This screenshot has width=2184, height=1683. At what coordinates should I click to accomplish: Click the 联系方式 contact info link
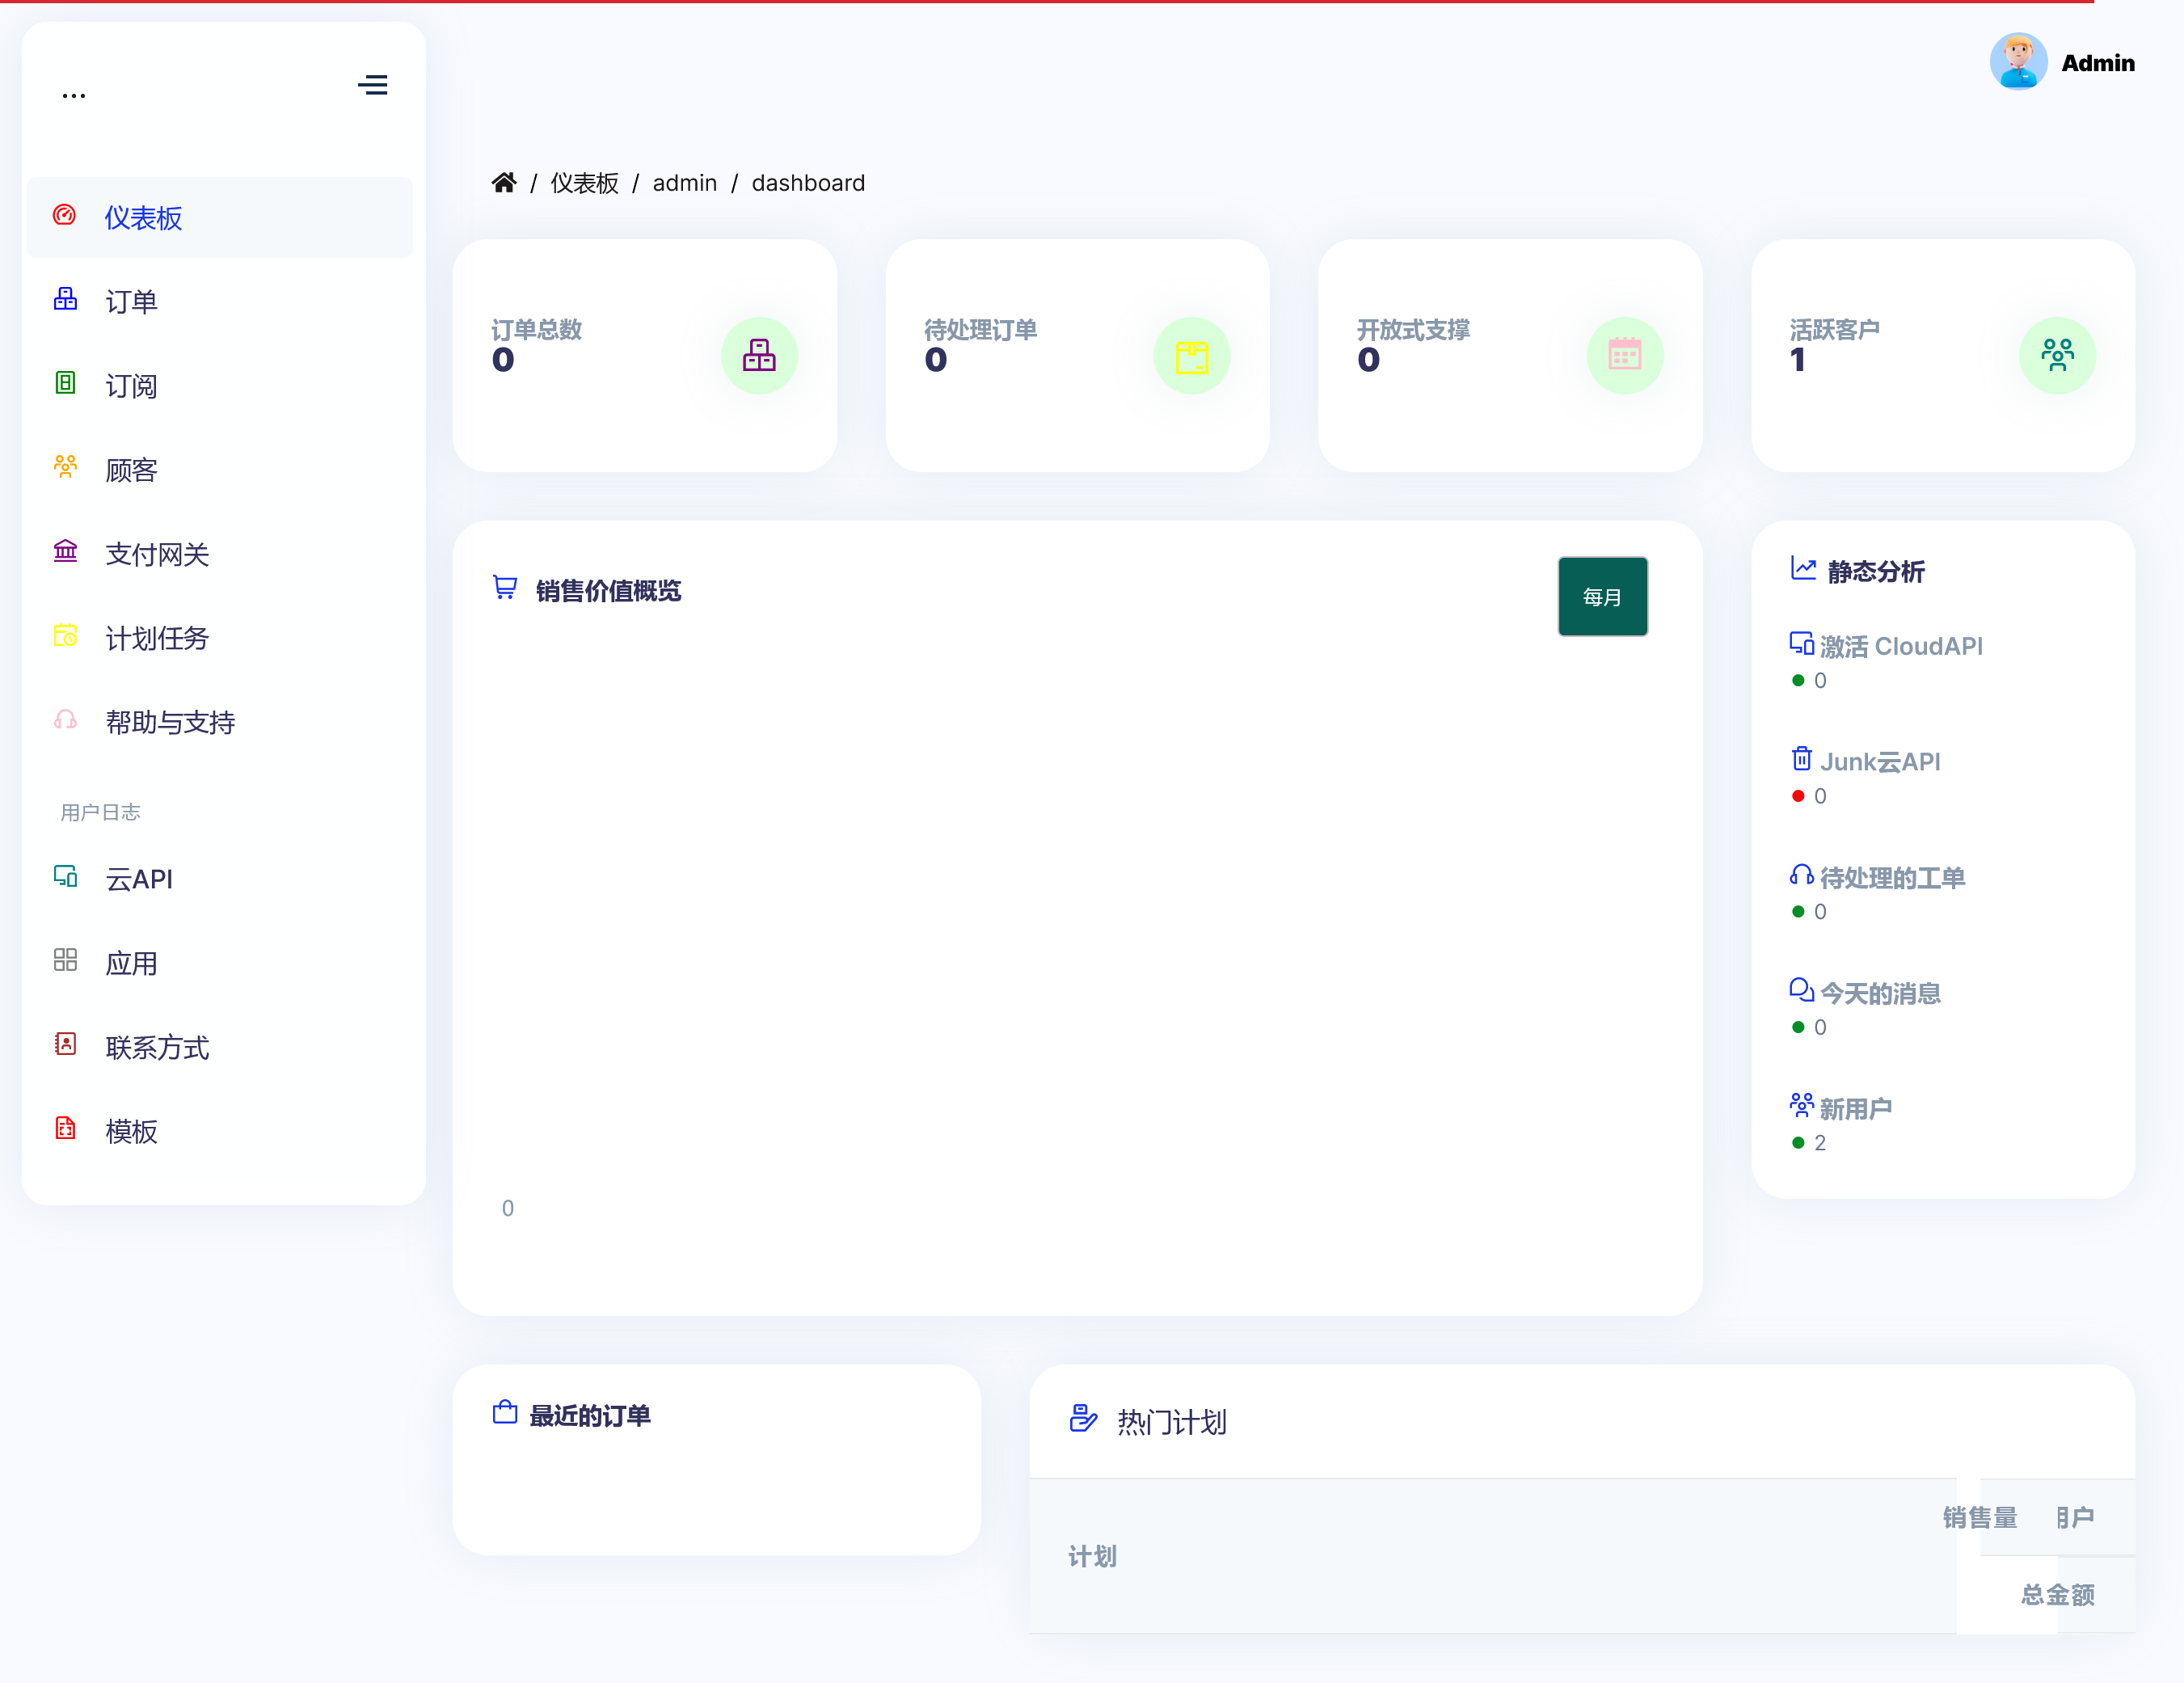click(155, 1047)
